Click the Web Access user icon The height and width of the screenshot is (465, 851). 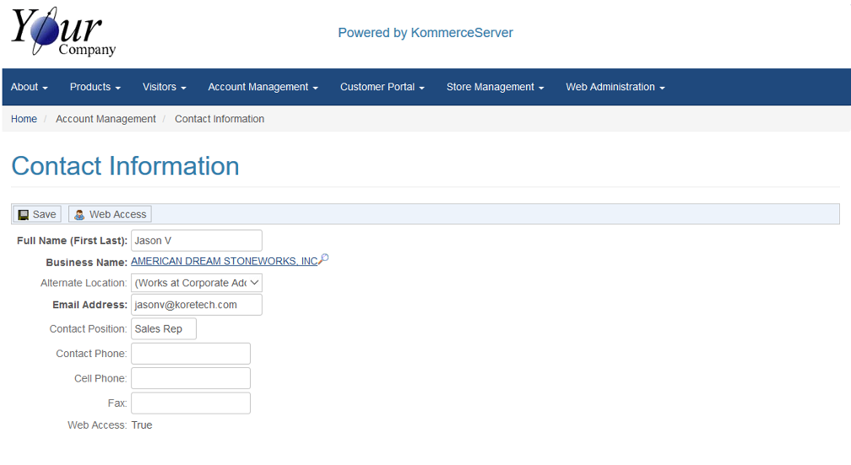tap(79, 214)
